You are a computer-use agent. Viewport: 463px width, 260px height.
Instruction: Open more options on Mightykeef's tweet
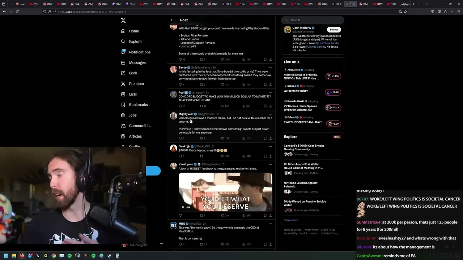point(270,114)
